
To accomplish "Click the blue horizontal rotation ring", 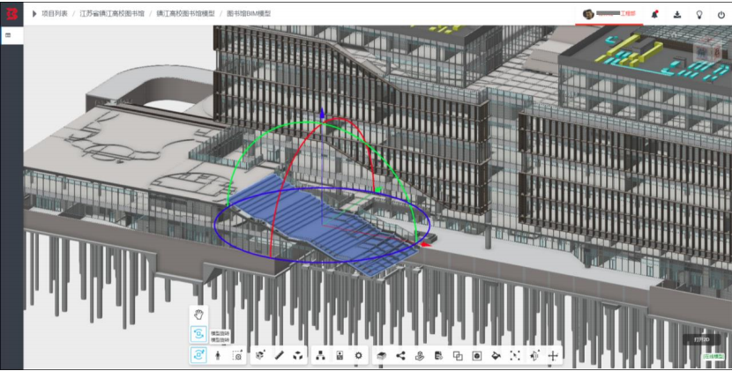I will tap(322, 225).
